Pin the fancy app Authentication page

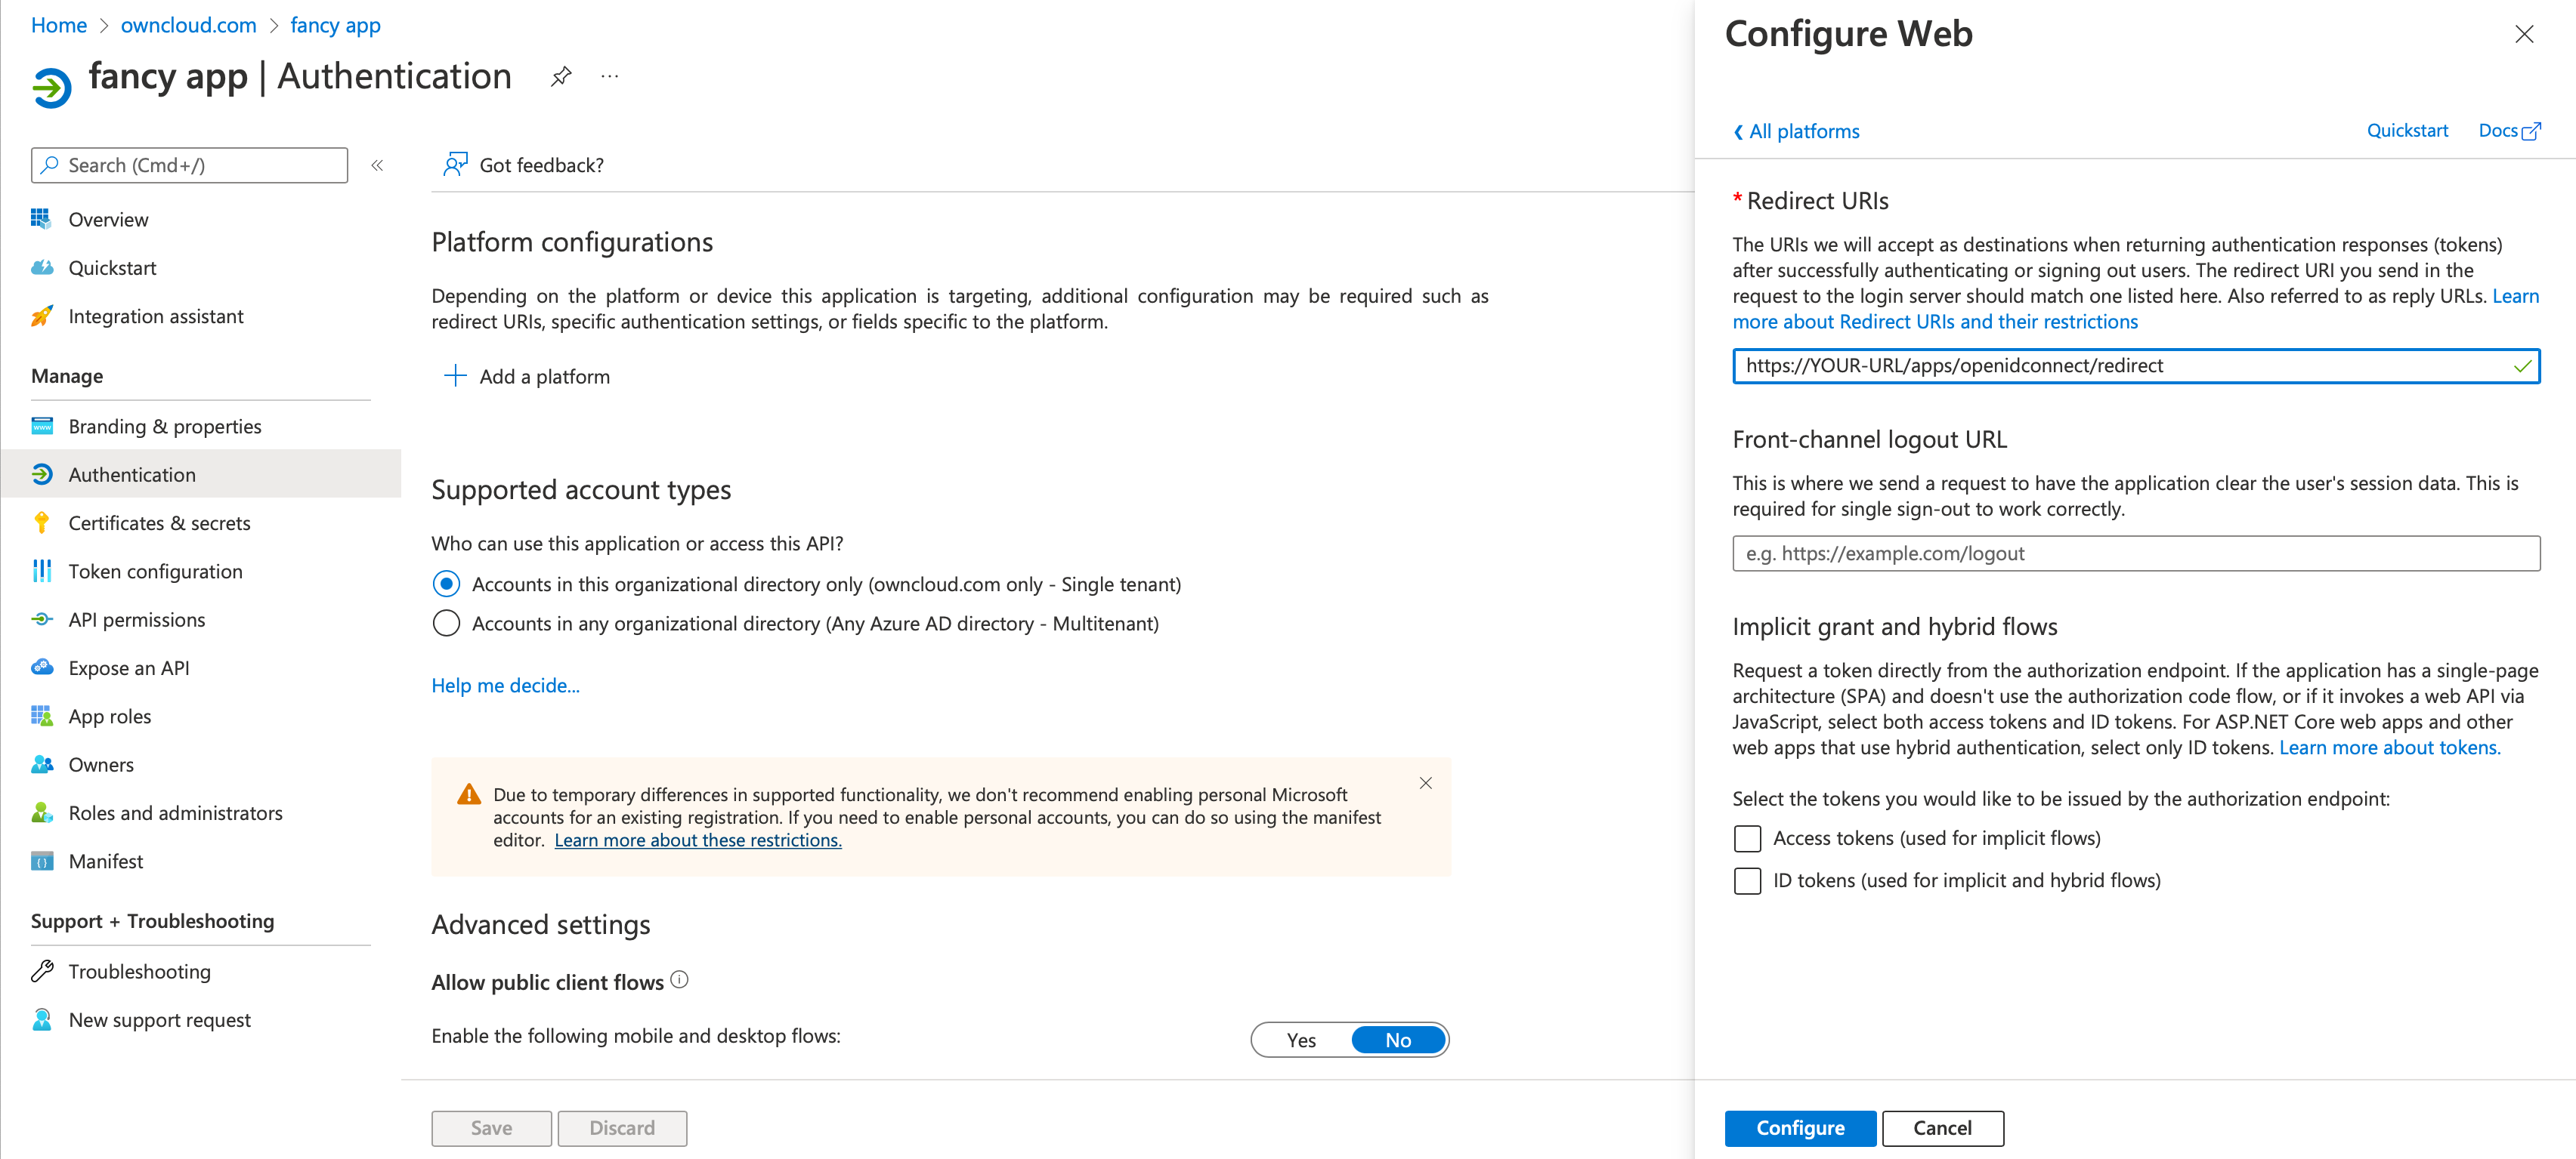click(x=562, y=76)
